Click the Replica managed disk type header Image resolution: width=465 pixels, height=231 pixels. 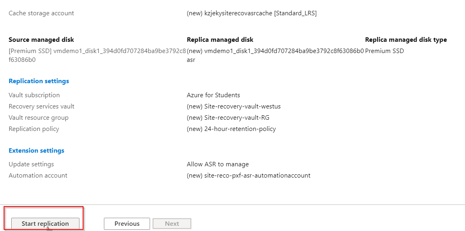(406, 40)
